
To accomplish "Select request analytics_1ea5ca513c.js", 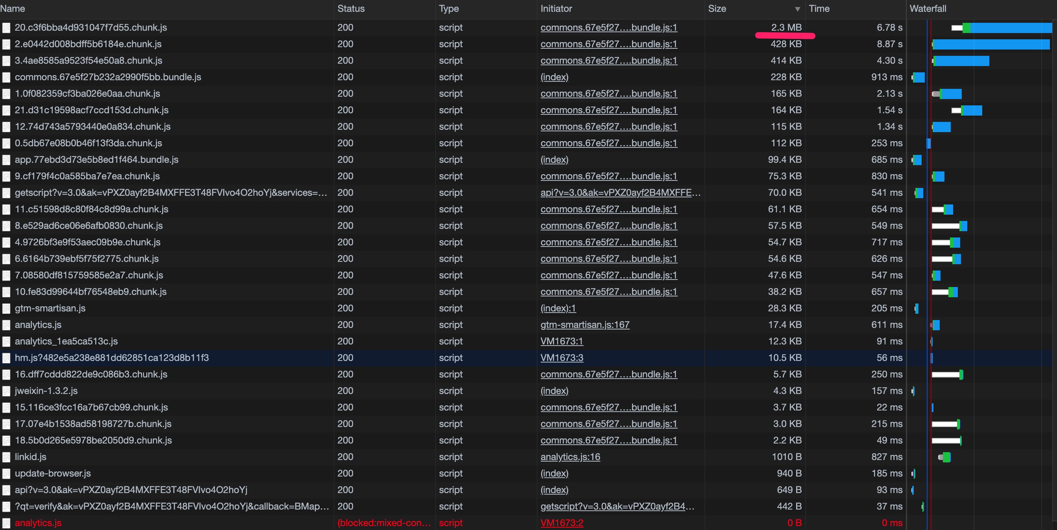I will (x=66, y=341).
